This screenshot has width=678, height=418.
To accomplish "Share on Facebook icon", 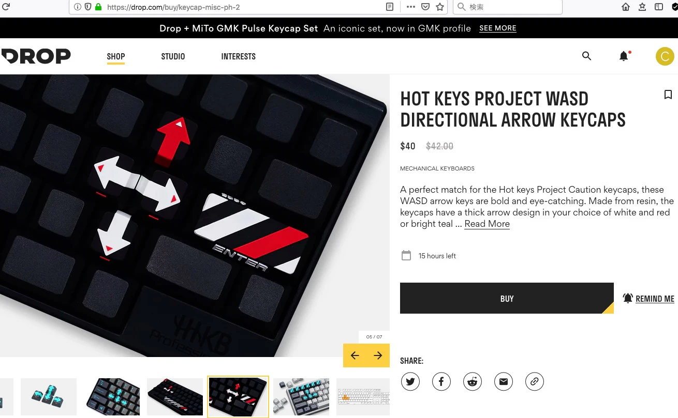I will (x=441, y=382).
